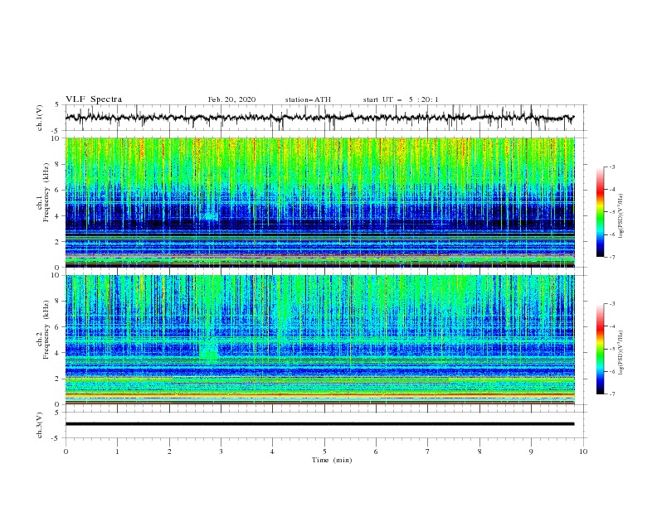Click time axis tick label "7"
Viewport: 657px width, 507px height.
point(428,451)
